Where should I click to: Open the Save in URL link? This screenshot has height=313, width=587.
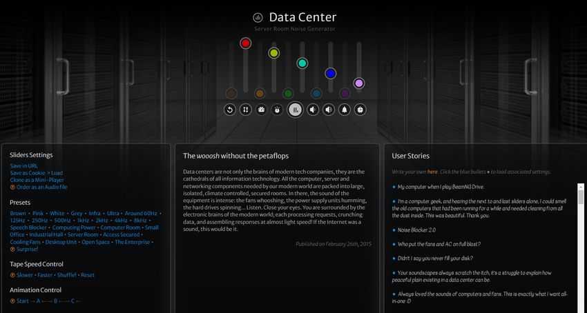click(x=24, y=165)
